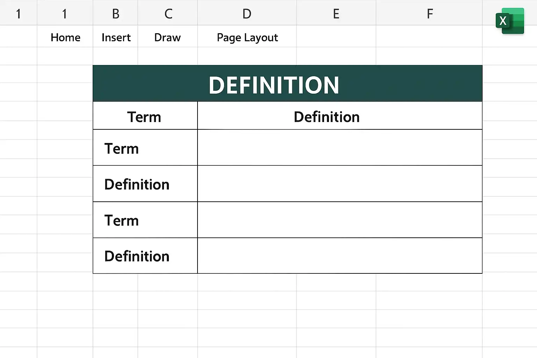The height and width of the screenshot is (358, 537).
Task: Click column F header
Action: (430, 13)
